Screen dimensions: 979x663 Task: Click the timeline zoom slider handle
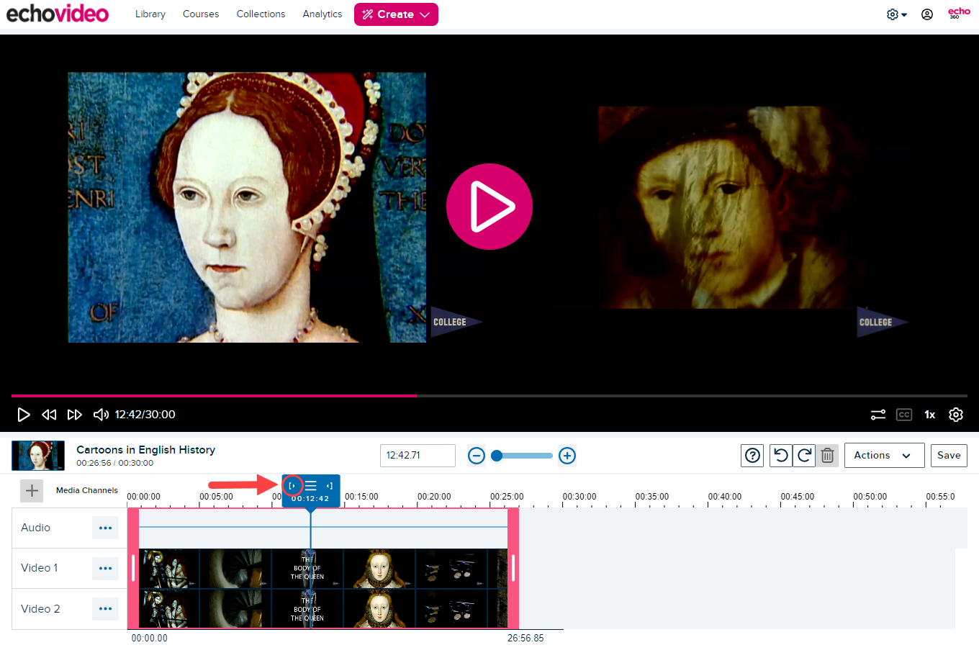[497, 456]
